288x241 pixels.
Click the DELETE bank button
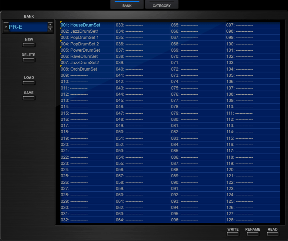[x=29, y=60]
